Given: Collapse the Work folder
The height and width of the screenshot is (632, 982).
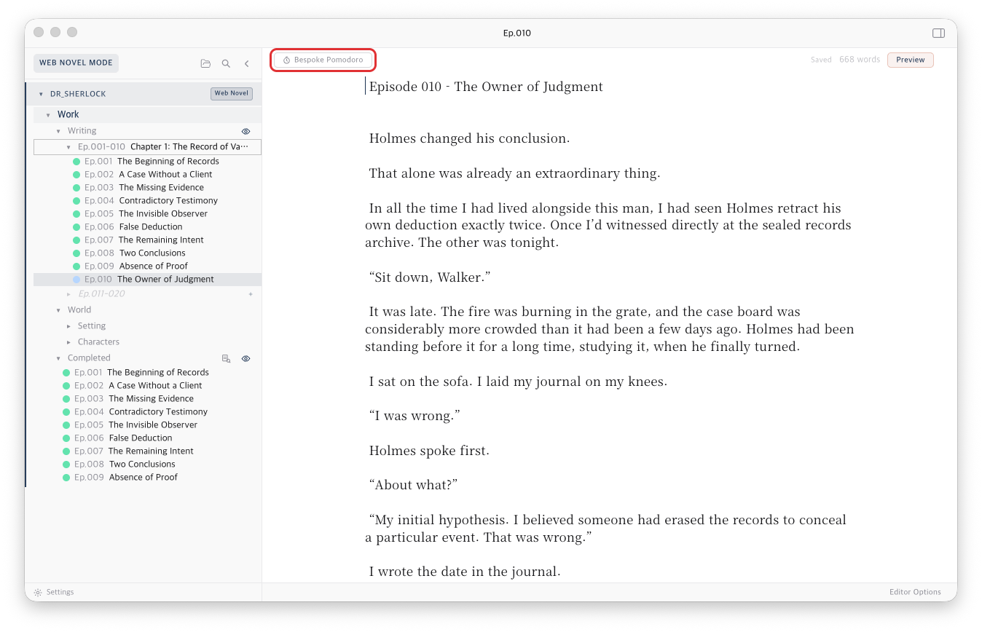Looking at the screenshot, I should point(48,115).
